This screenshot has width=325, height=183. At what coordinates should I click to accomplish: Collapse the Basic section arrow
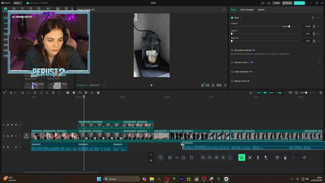click(x=240, y=18)
